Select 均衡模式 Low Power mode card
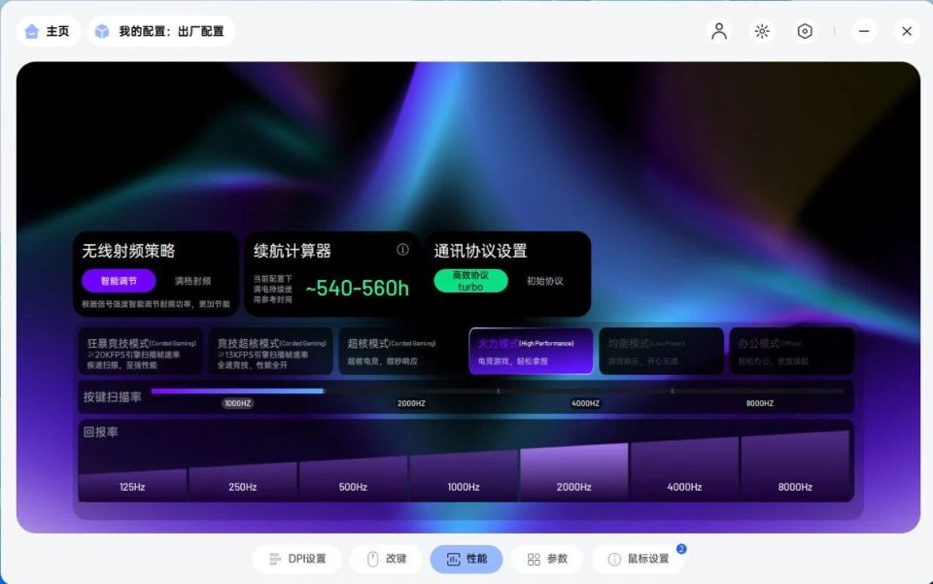Image resolution: width=933 pixels, height=584 pixels. coord(664,351)
